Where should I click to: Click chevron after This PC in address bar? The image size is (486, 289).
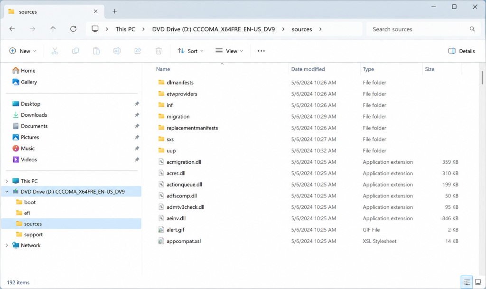point(143,29)
